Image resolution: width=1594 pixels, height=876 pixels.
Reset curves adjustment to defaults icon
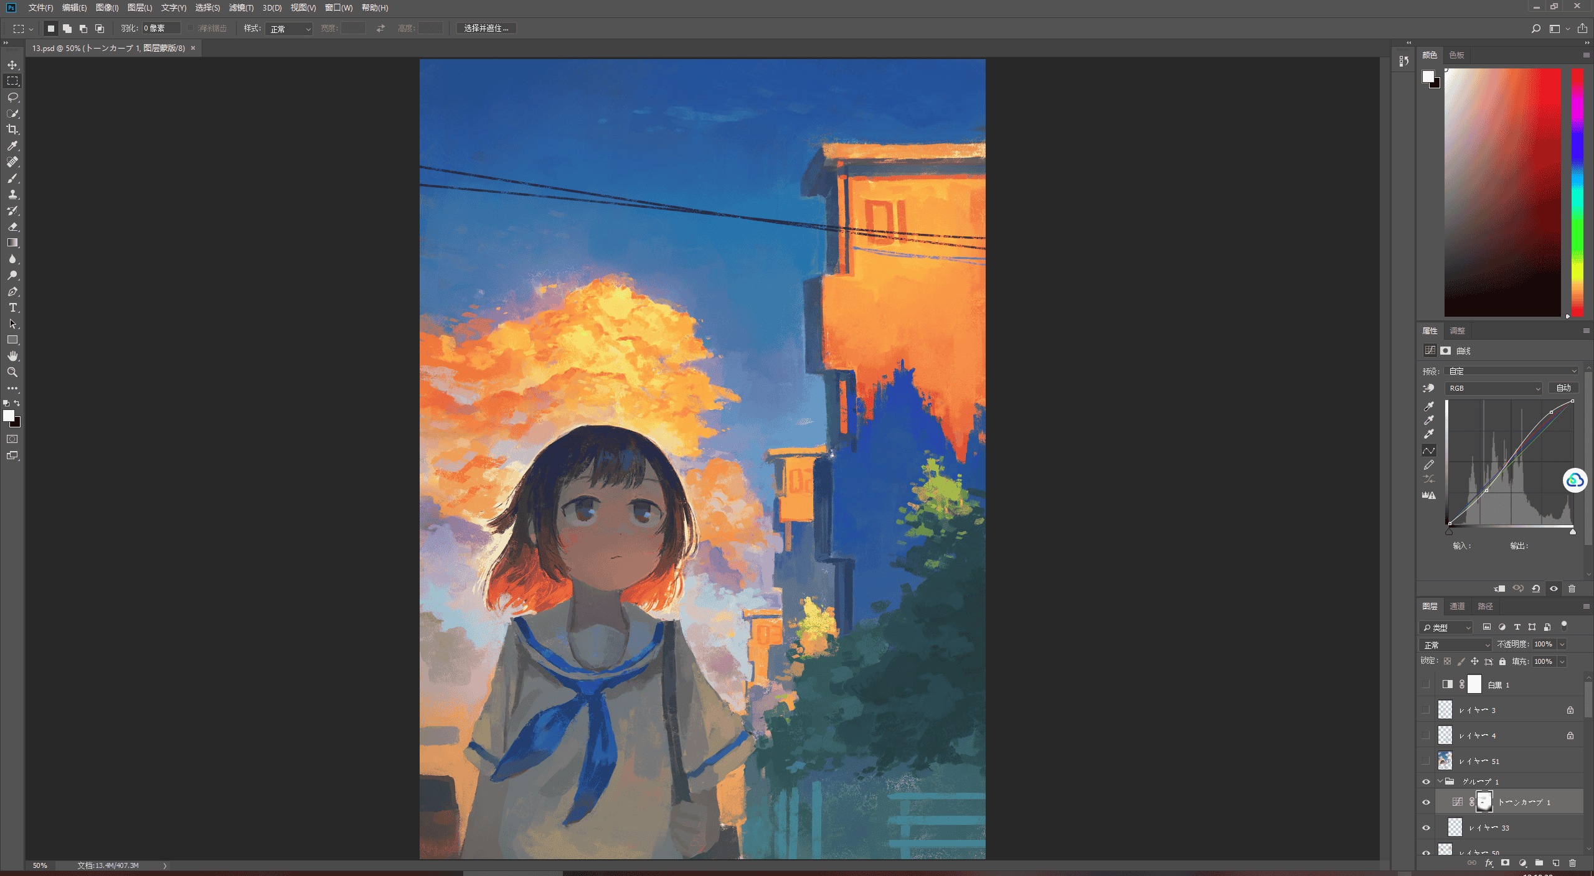tap(1536, 589)
